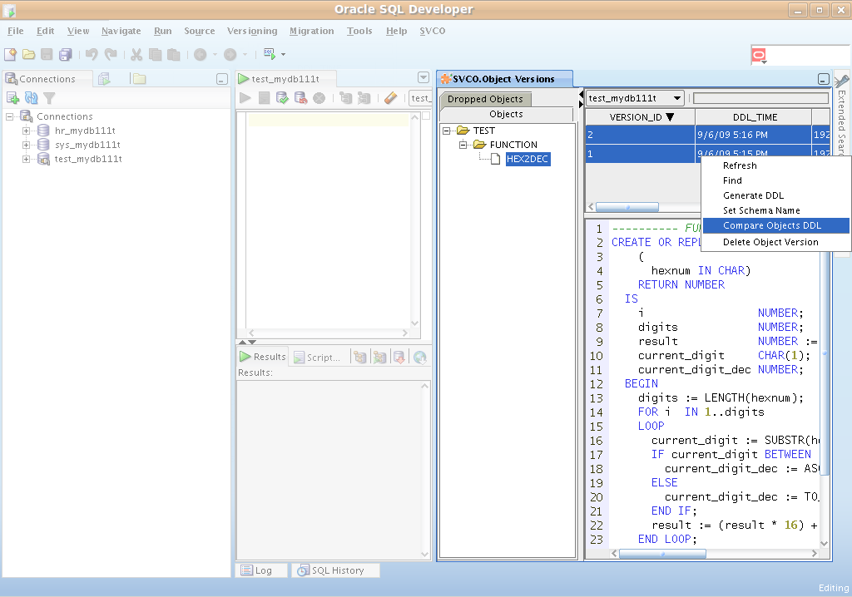The image size is (852, 597).
Task: Click the Rollback icon in worksheet toolbar
Action: pos(300,98)
